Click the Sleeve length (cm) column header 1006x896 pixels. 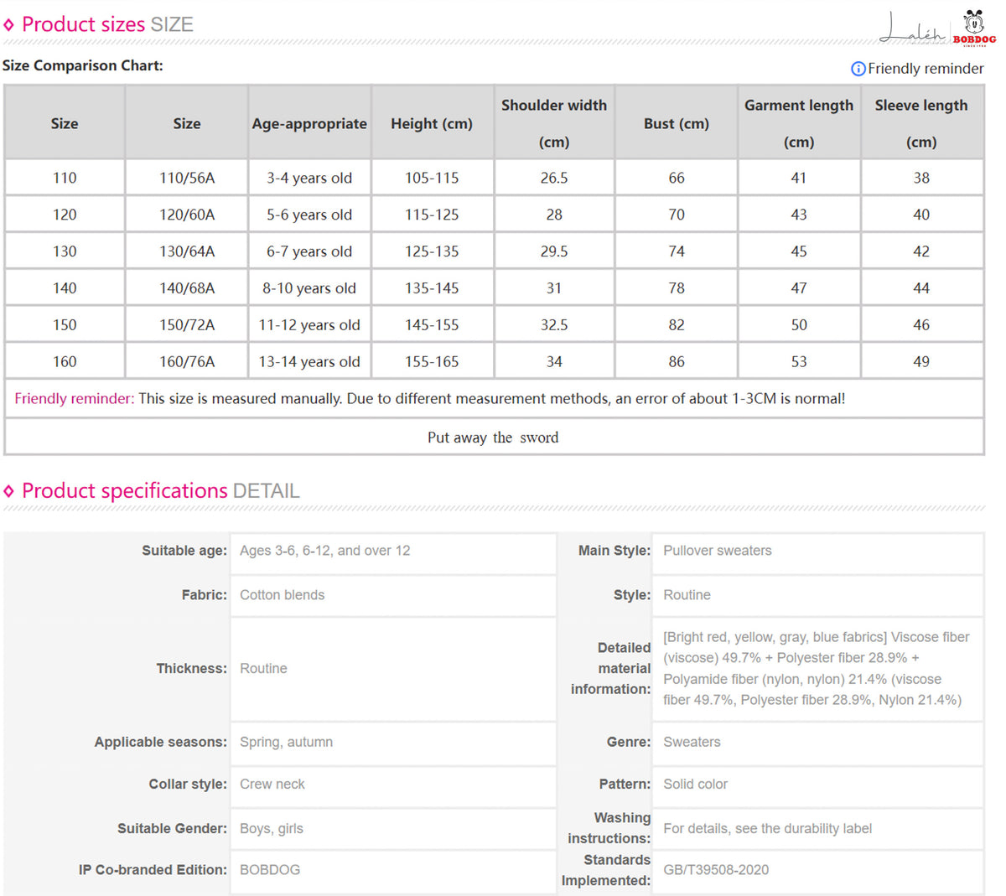pos(921,123)
